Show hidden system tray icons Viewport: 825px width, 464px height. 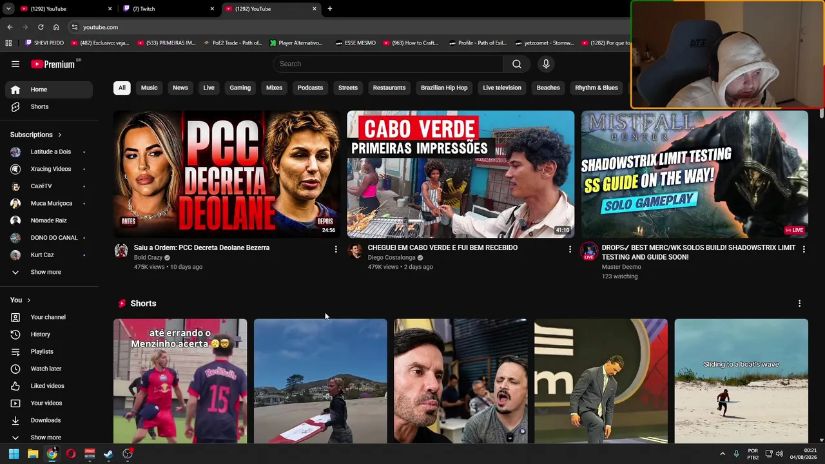click(723, 454)
